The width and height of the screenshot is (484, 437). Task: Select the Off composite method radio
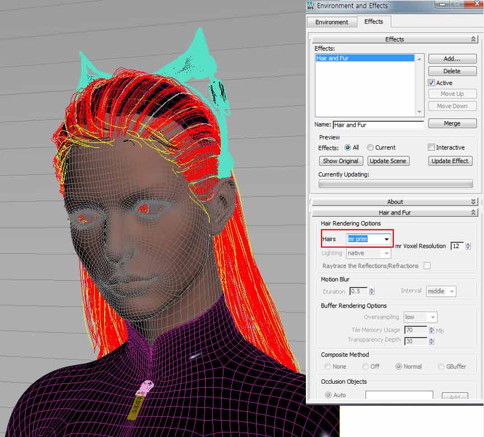(365, 366)
